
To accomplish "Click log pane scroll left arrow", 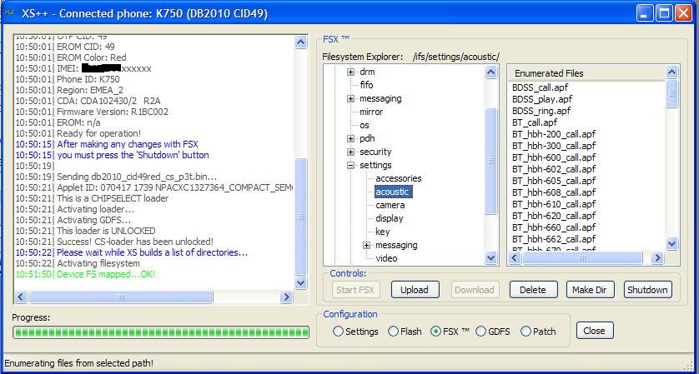I will pos(22,297).
